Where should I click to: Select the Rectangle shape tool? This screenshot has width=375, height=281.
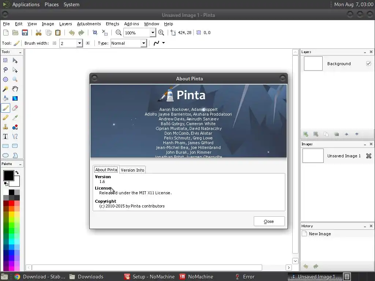(x=5, y=146)
